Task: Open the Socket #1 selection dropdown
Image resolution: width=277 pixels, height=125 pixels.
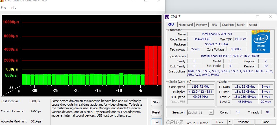Action: [200, 113]
